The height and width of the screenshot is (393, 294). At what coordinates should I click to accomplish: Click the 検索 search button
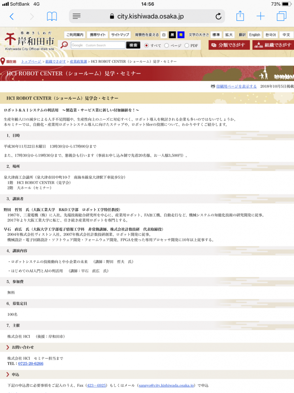coord(133,45)
